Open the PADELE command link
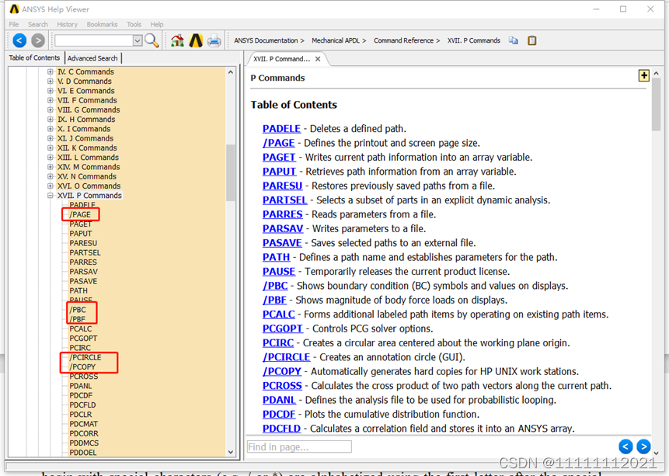Viewport: 669px width, 476px height. tap(281, 128)
